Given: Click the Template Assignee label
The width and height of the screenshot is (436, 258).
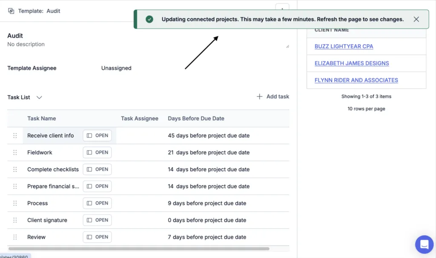Looking at the screenshot, I should pyautogui.click(x=32, y=68).
